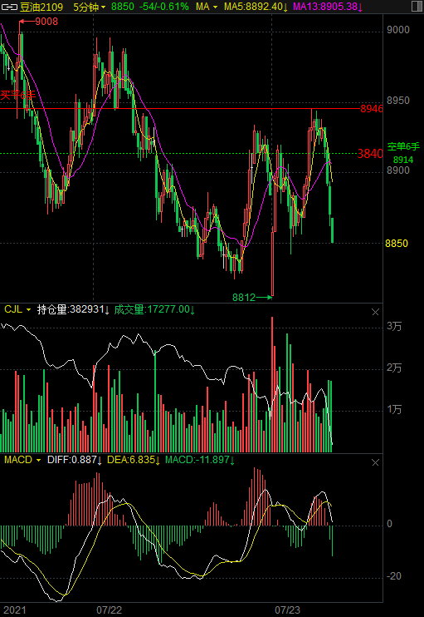Viewport: 424px width, 617px height.
Task: Click the yellow 8850 current price on the axis
Action: tap(397, 244)
